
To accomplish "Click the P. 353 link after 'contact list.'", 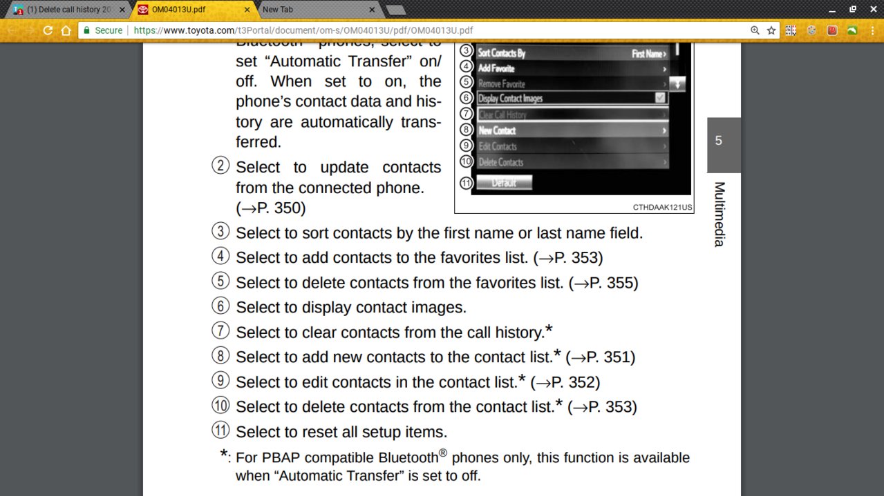I will pos(602,407).
